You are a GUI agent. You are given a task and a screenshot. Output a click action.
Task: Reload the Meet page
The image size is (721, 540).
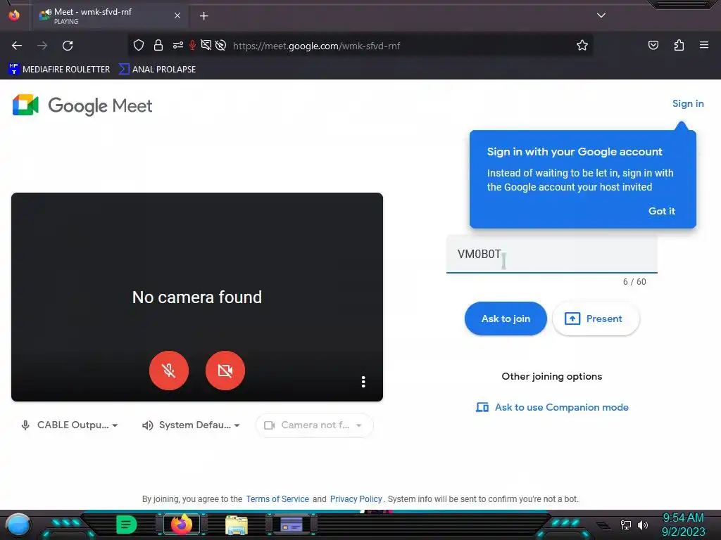(x=68, y=46)
